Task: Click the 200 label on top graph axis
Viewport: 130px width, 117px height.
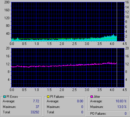Action: (x=7, y=2)
